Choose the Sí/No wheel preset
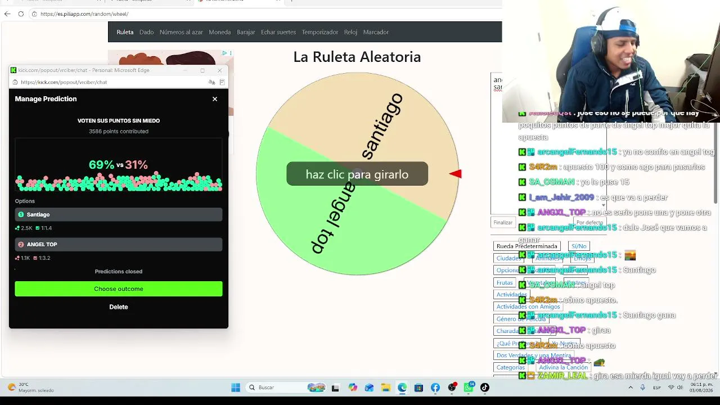This screenshot has height=405, width=720. pyautogui.click(x=579, y=246)
